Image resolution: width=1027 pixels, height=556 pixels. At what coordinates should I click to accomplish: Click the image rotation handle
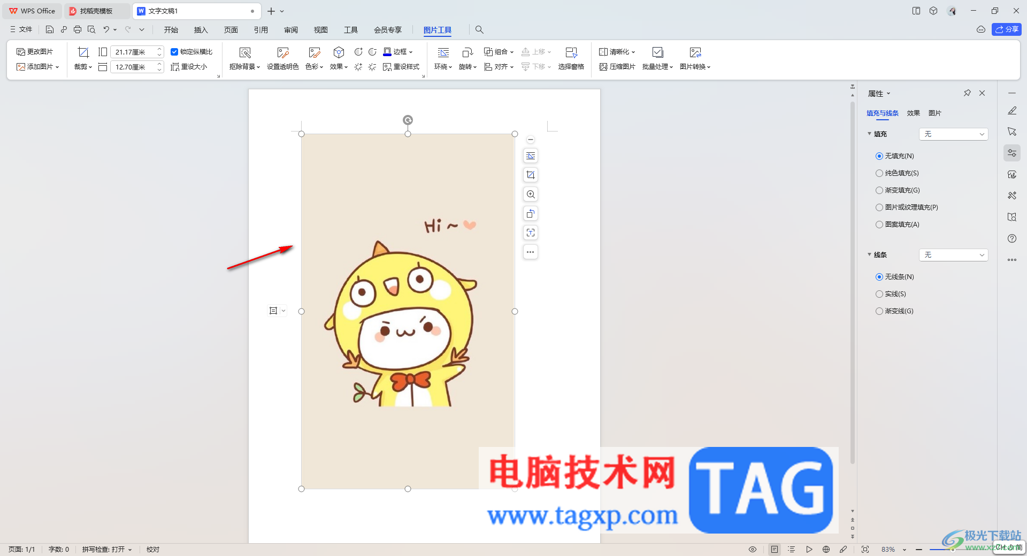(408, 120)
